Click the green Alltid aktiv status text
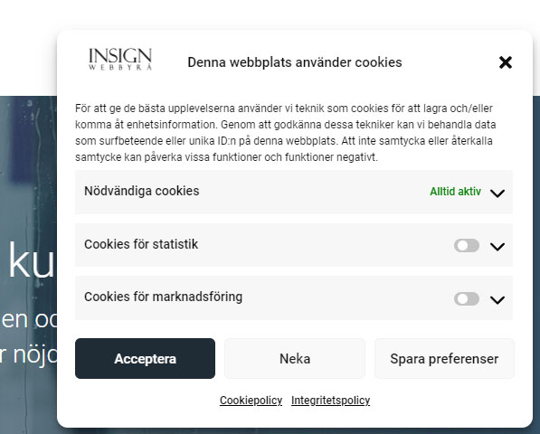This screenshot has height=434, width=540. [455, 192]
